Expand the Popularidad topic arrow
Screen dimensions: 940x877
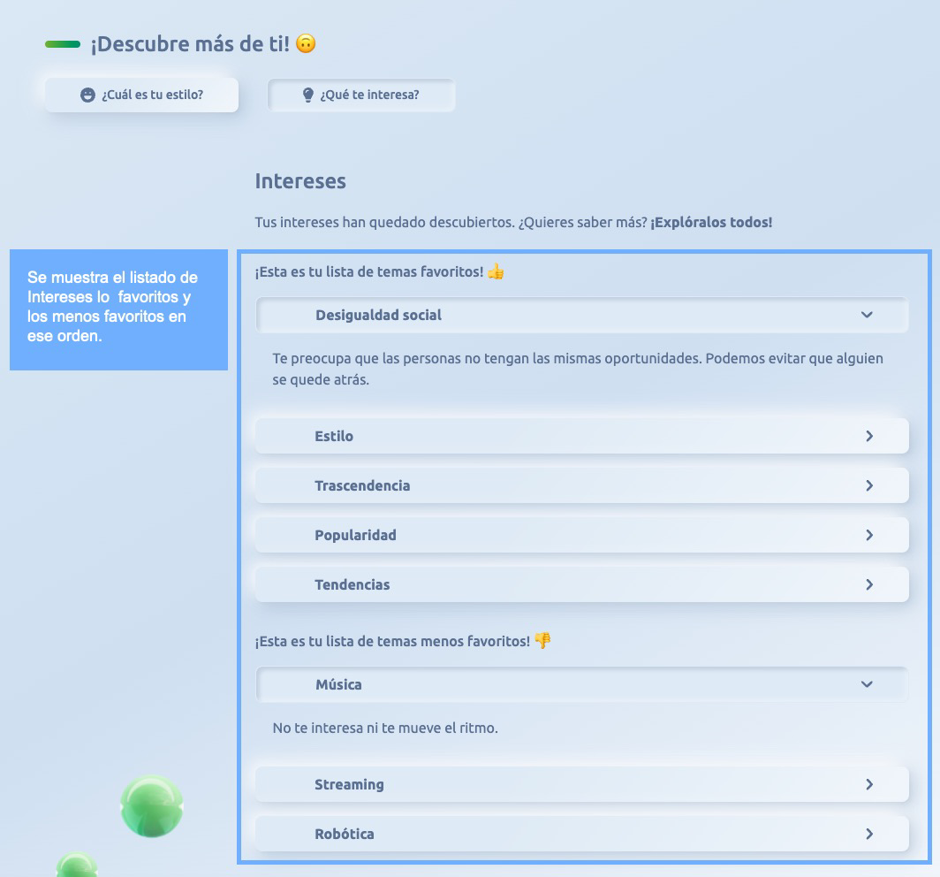click(x=869, y=535)
